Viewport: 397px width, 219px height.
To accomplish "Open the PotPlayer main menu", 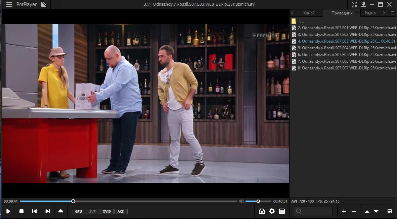I will coord(9,4).
